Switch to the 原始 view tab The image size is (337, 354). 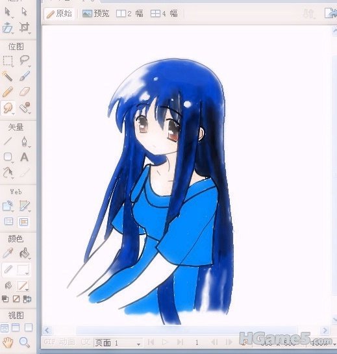coord(59,14)
